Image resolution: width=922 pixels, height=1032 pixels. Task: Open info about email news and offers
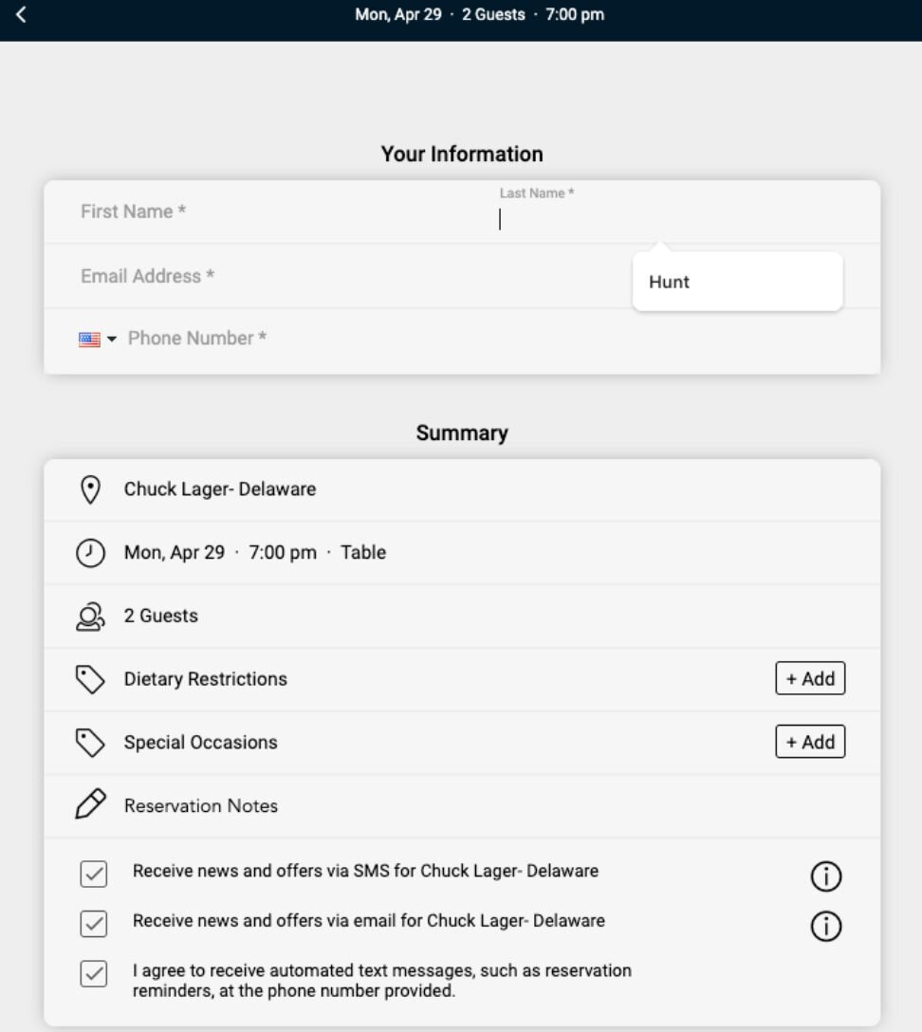(826, 928)
